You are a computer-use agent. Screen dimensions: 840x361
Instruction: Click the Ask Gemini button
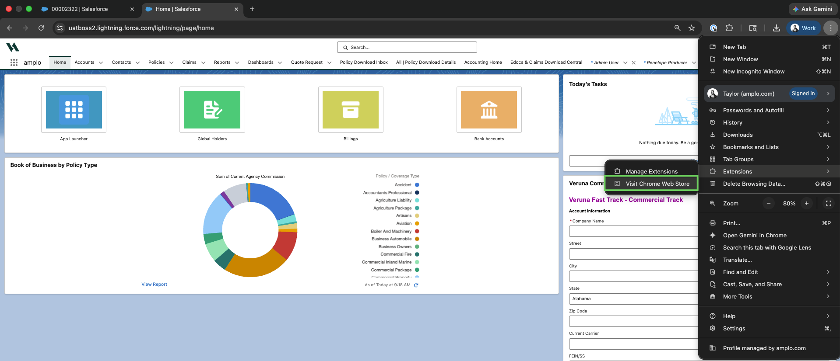pyautogui.click(x=813, y=9)
